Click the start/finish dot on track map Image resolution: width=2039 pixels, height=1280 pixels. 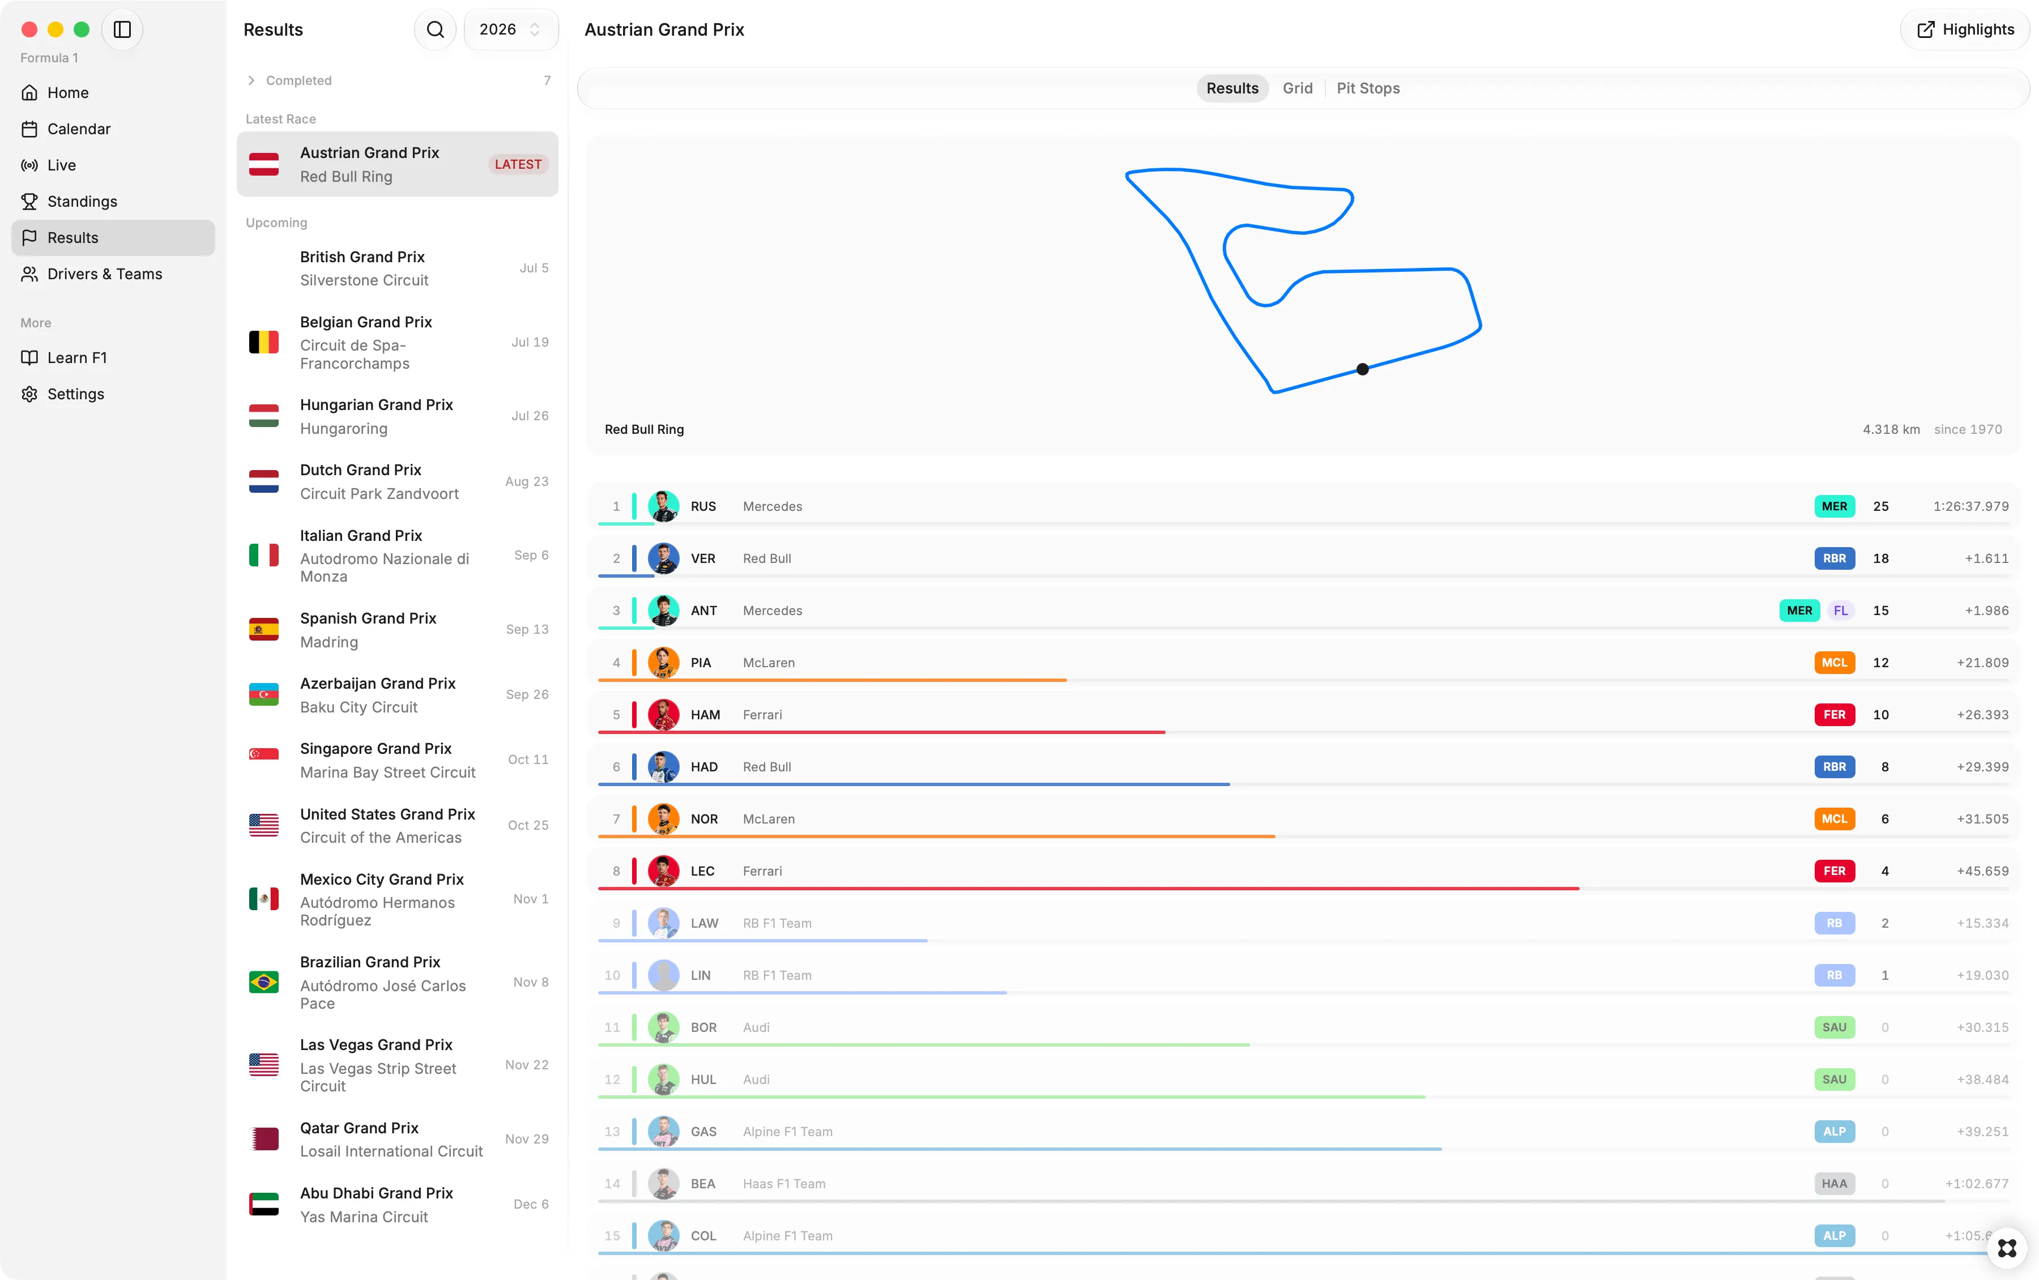[1362, 369]
